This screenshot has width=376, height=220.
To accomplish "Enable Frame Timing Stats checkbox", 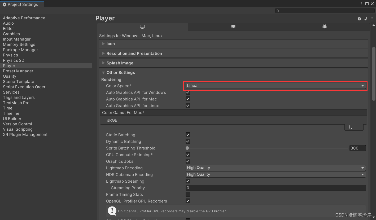I will (x=188, y=194).
